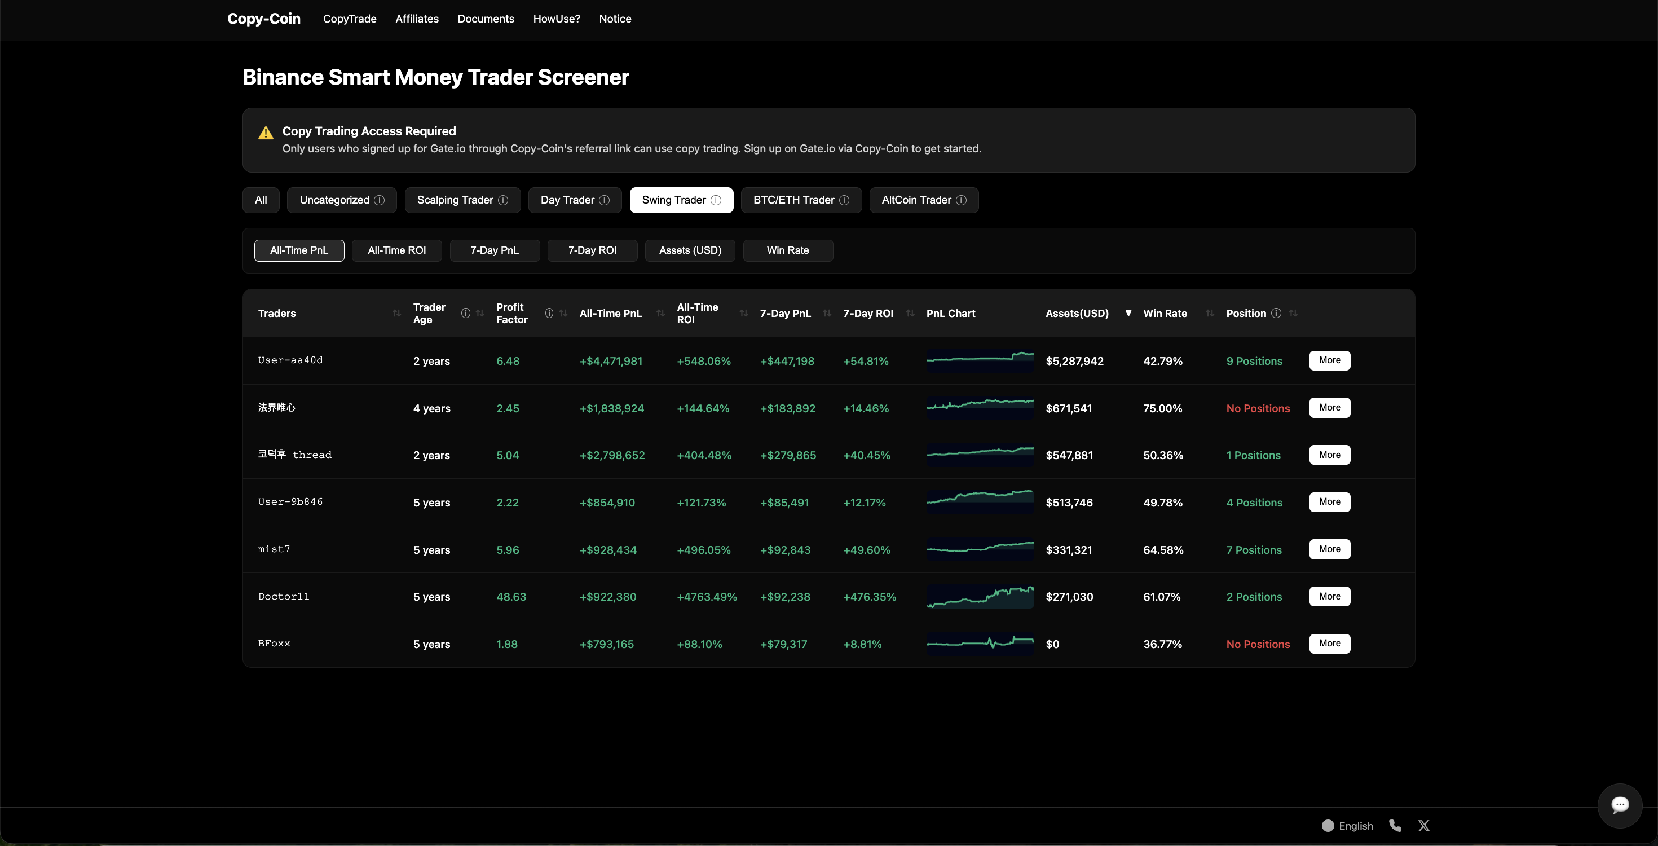The height and width of the screenshot is (846, 1658).
Task: Click PnL chart thumbnail for BFoxx
Action: tap(980, 644)
